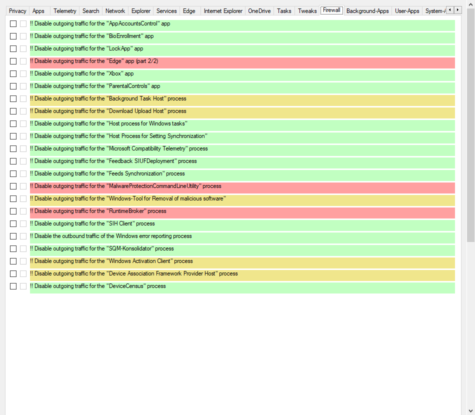Check the Edge app (part 2/2) box

13,61
